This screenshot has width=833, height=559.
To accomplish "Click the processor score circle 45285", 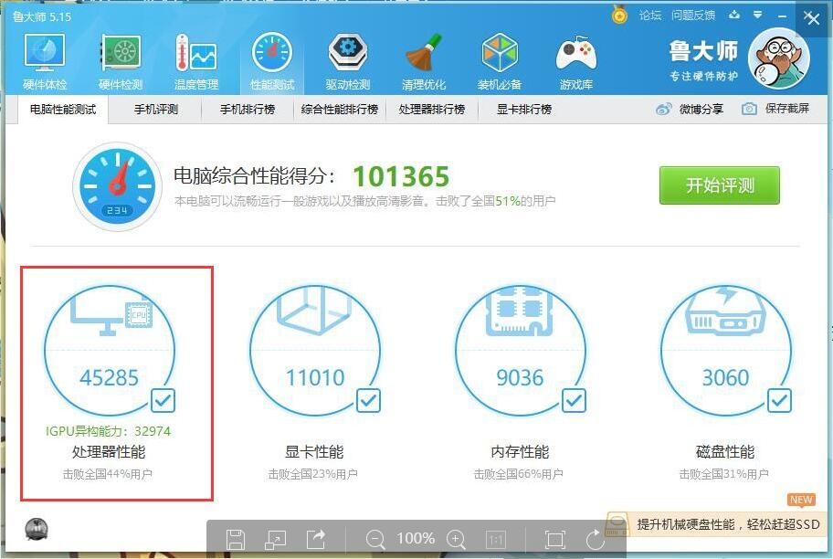I will (x=109, y=351).
